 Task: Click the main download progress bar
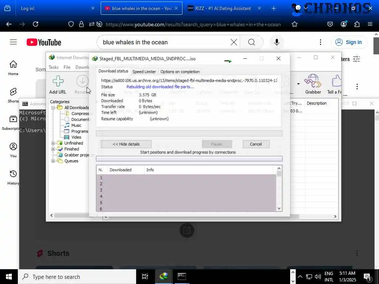pyautogui.click(x=189, y=133)
